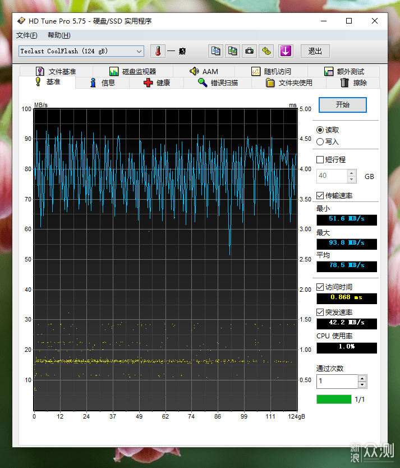Click the 开始 start button
The image size is (400, 468).
pyautogui.click(x=342, y=105)
